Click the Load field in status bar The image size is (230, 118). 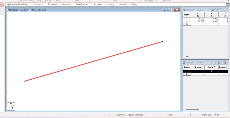click(x=170, y=115)
